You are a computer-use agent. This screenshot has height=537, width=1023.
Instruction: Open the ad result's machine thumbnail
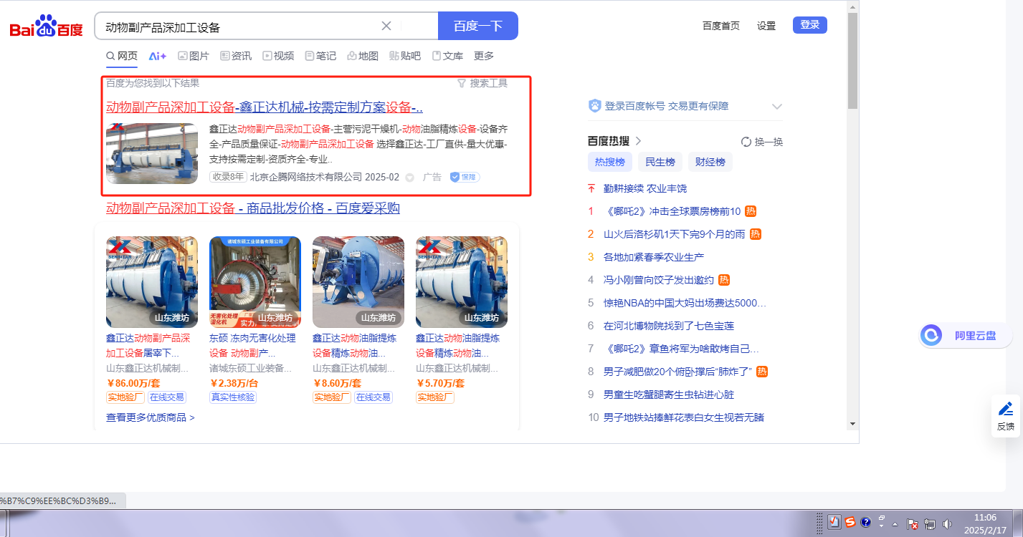point(152,154)
